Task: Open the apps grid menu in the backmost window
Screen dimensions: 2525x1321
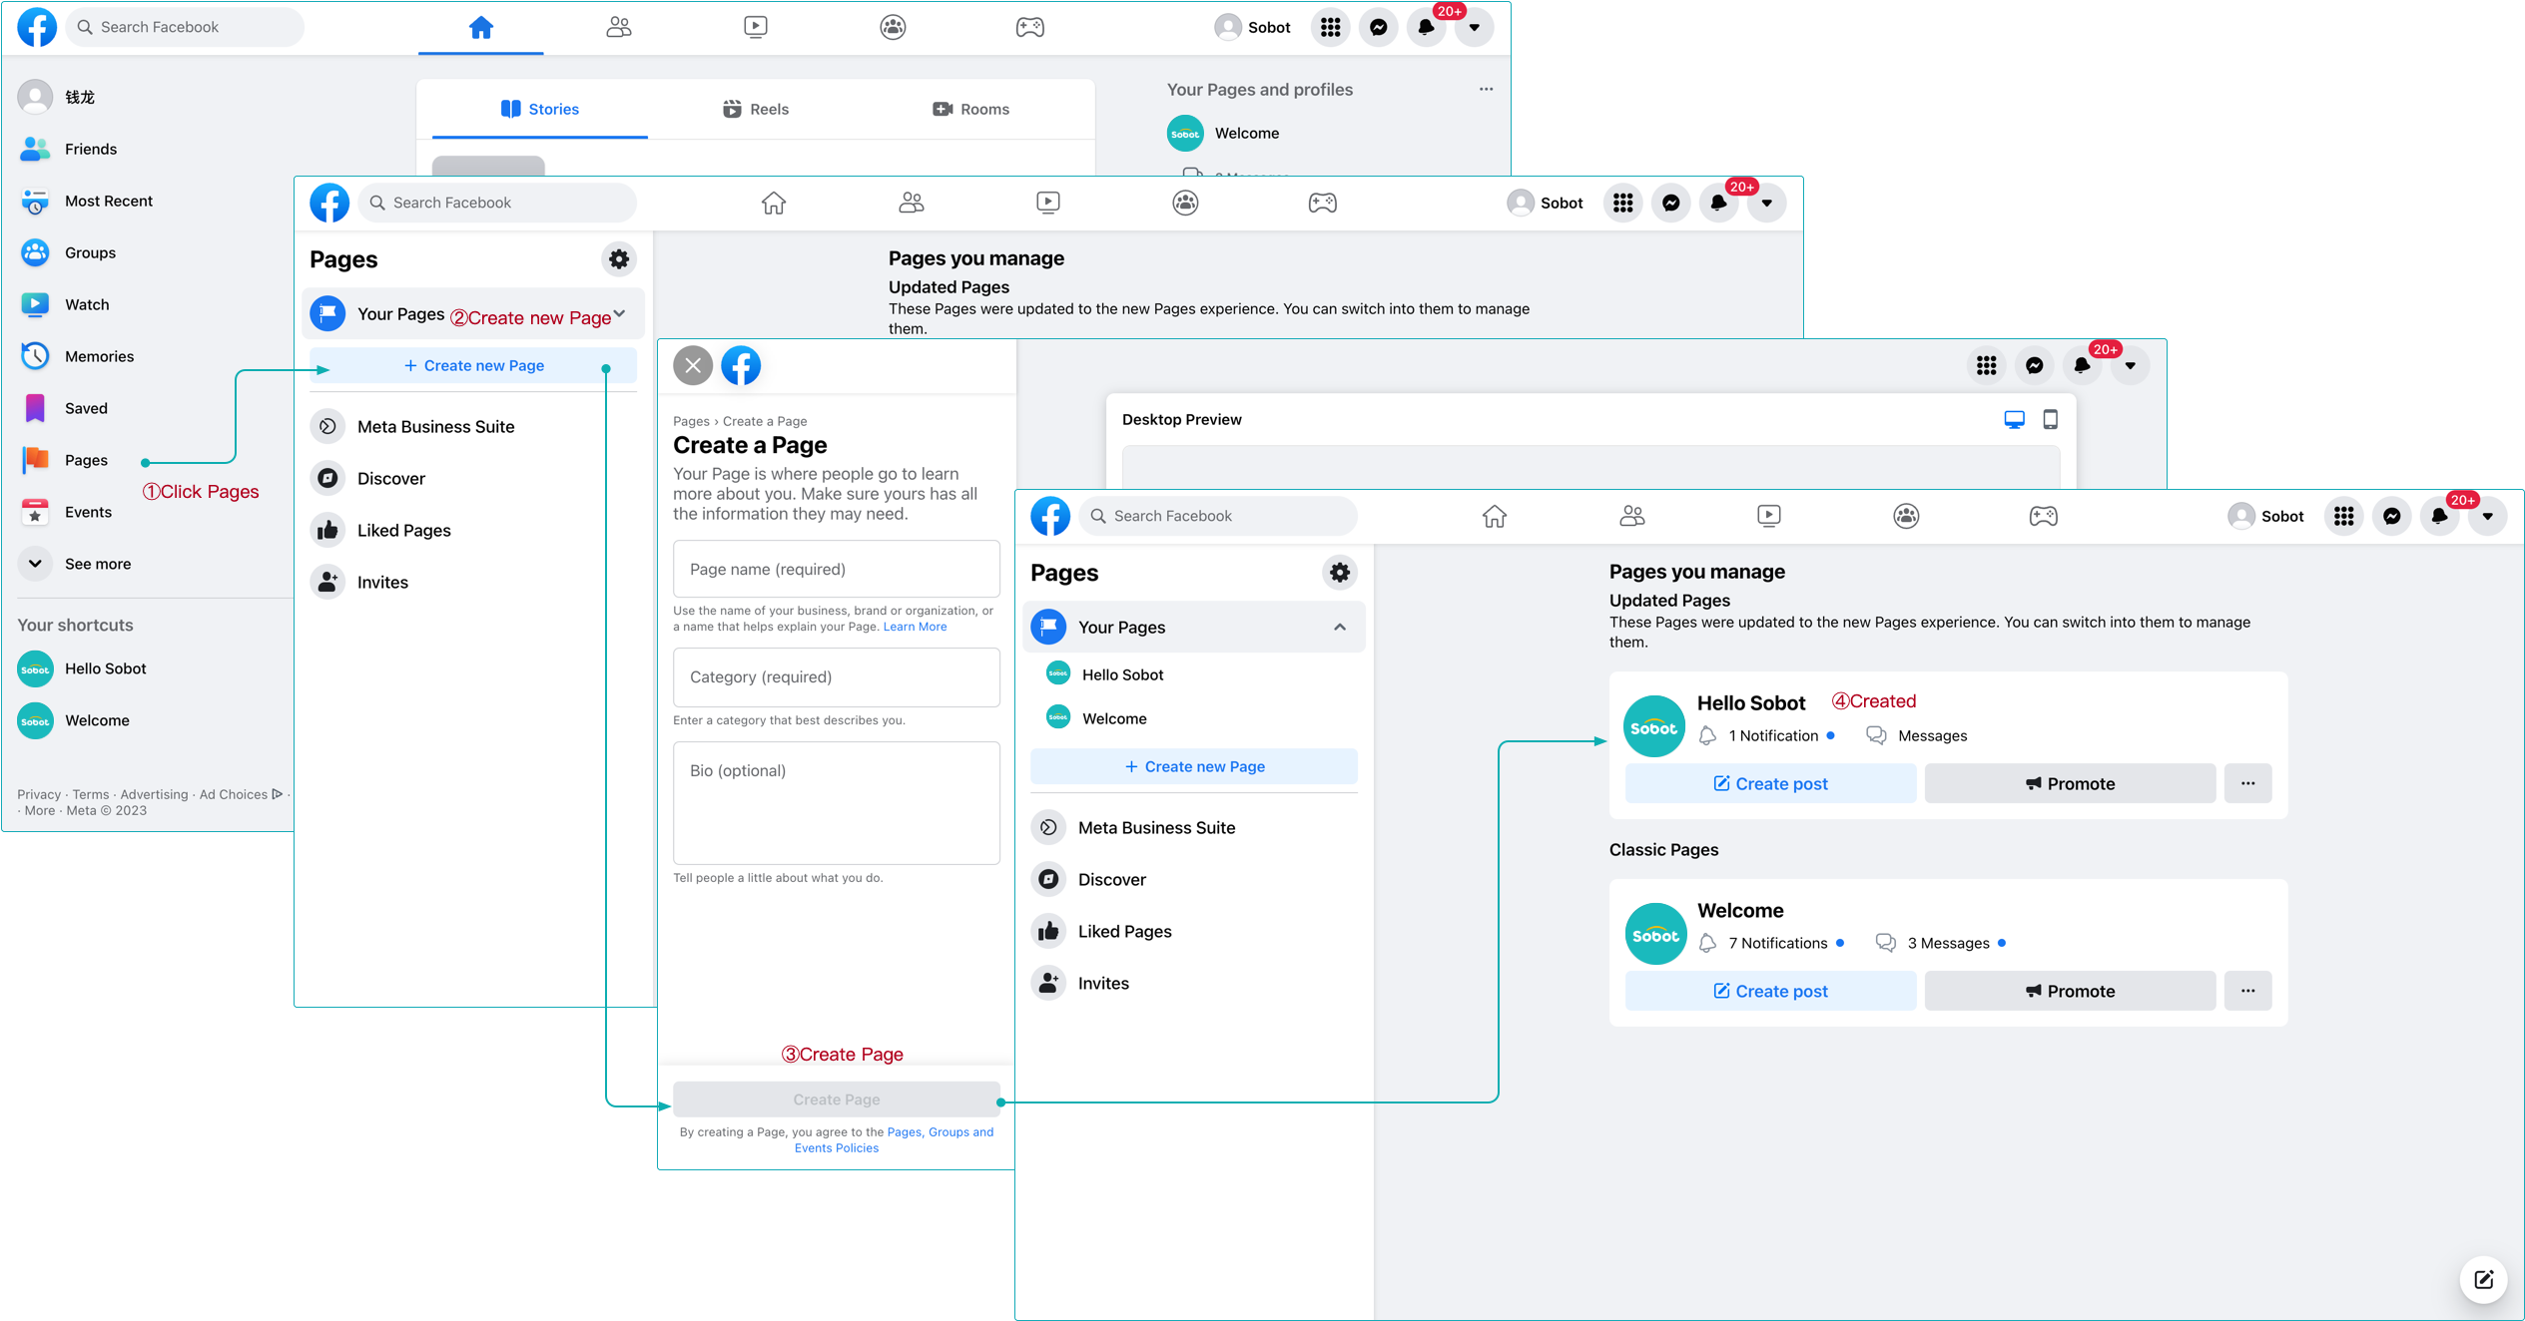Action: (1330, 27)
